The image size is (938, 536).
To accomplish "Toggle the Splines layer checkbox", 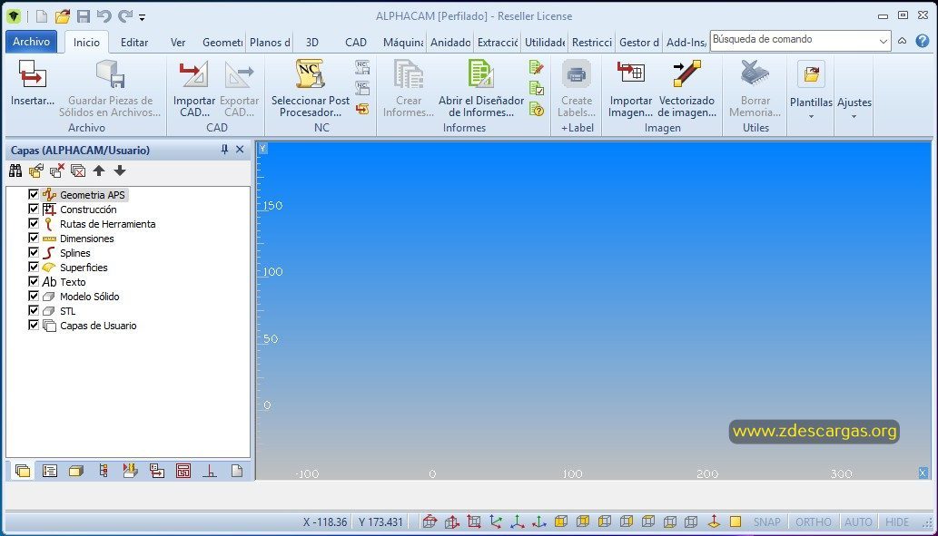I will [x=34, y=252].
